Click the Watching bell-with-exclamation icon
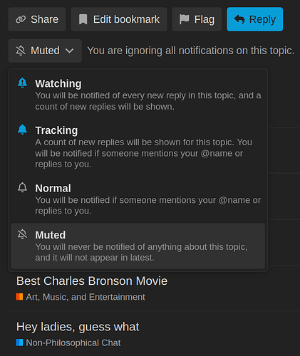300x356 pixels. tap(22, 83)
